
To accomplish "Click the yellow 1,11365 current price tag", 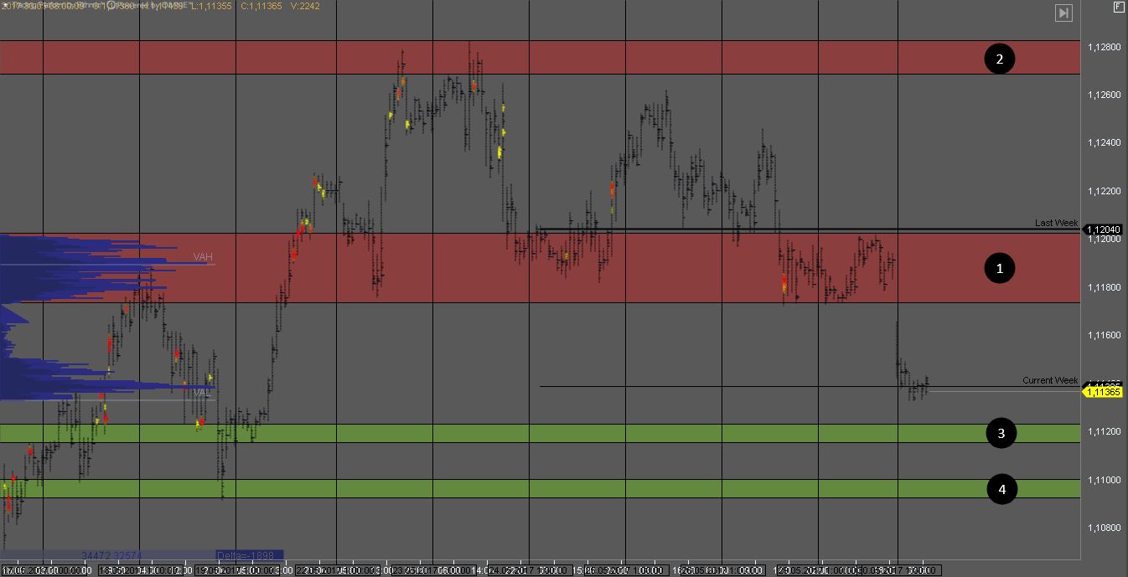I will tap(1103, 392).
